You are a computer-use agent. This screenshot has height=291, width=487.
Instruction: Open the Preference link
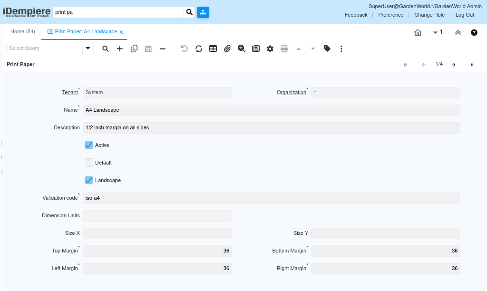click(391, 15)
